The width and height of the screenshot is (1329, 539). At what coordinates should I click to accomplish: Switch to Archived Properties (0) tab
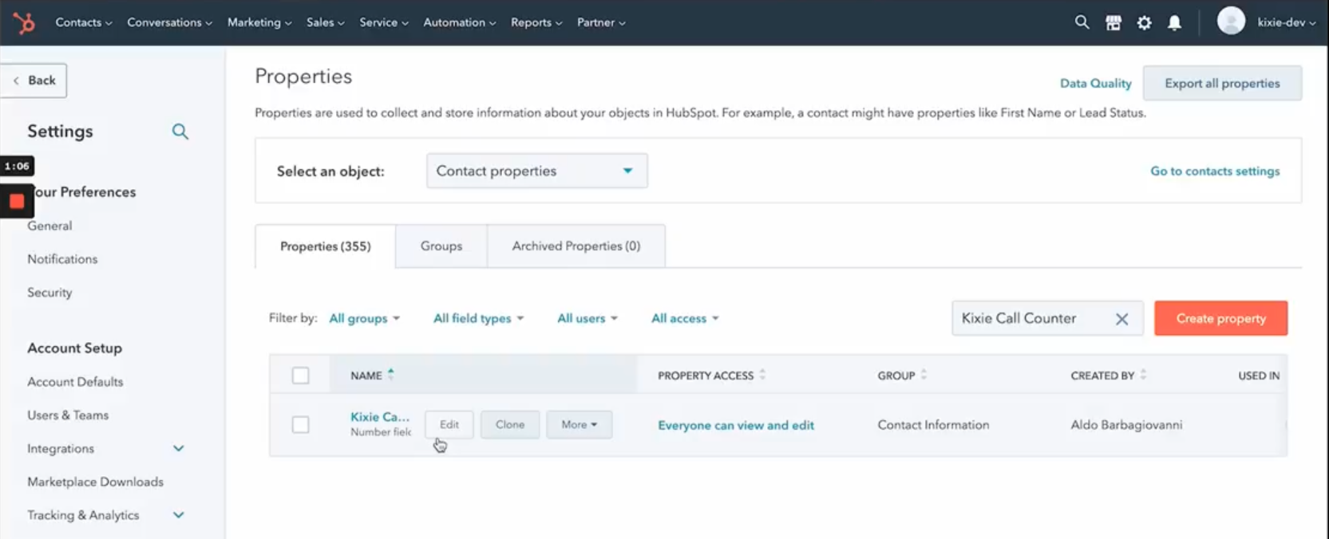[576, 246]
